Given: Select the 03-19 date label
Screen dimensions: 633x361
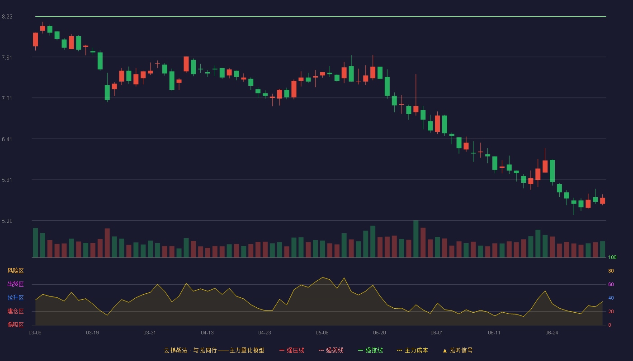Looking at the screenshot, I should point(92,333).
